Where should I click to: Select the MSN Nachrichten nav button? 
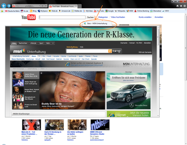tap(23, 43)
